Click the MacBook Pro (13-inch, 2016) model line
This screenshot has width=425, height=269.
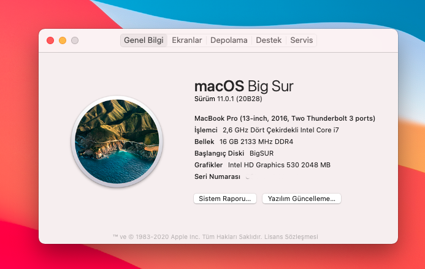285,118
